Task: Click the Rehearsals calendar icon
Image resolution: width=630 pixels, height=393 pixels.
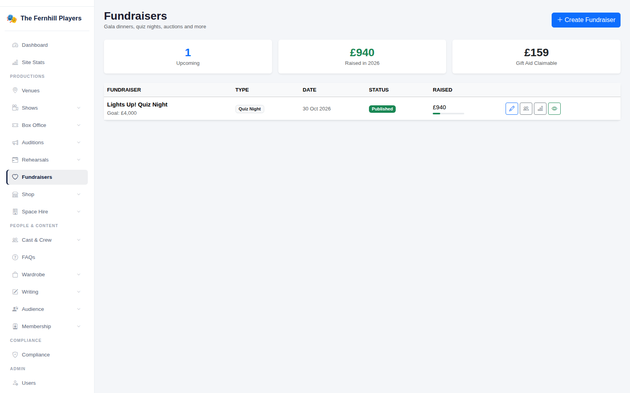Action: click(x=15, y=160)
